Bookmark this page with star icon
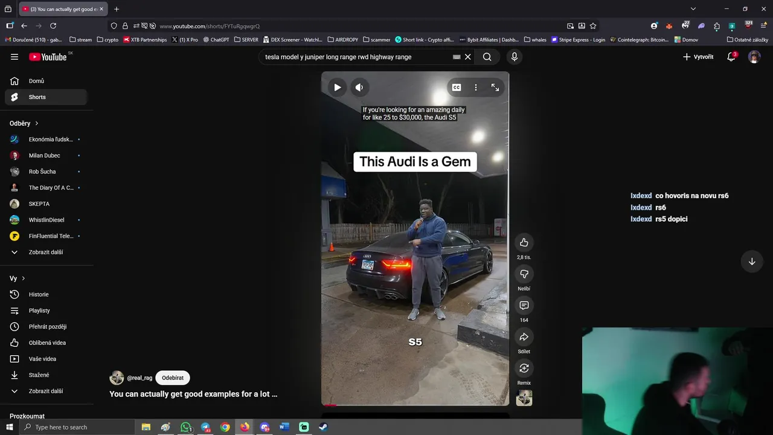Image resolution: width=773 pixels, height=435 pixels. 593,26
